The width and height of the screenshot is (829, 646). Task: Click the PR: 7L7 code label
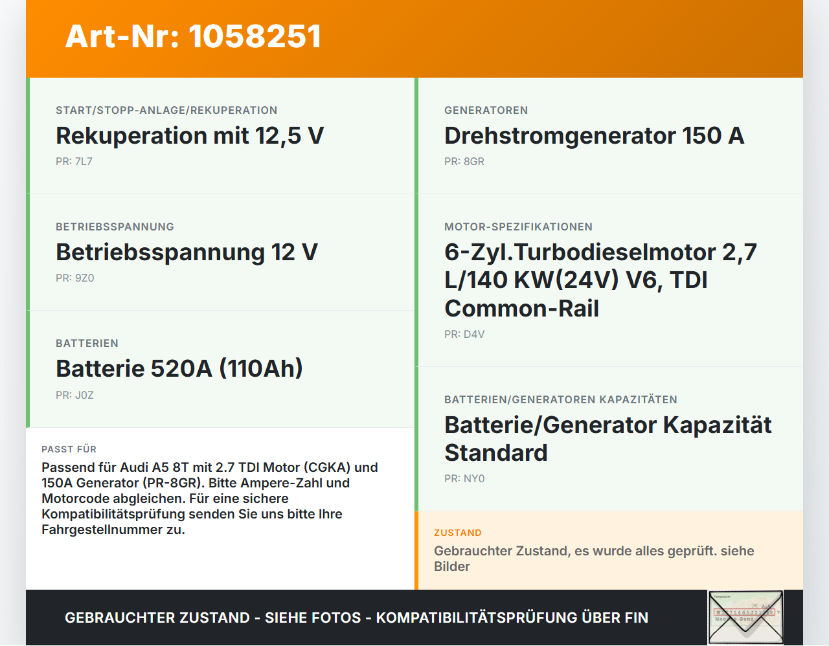click(x=74, y=162)
